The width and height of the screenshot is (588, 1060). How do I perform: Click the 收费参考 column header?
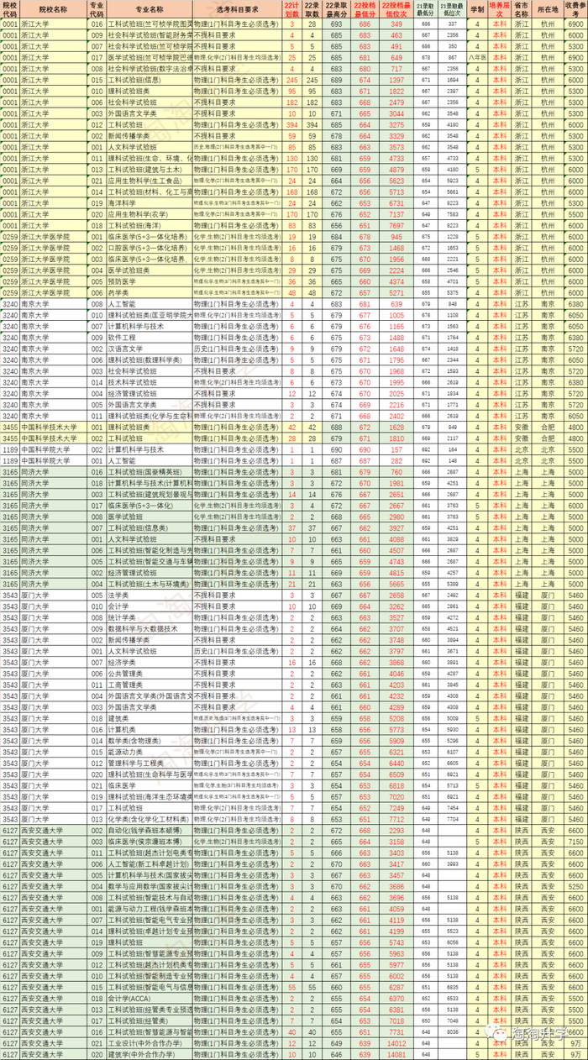point(576,10)
